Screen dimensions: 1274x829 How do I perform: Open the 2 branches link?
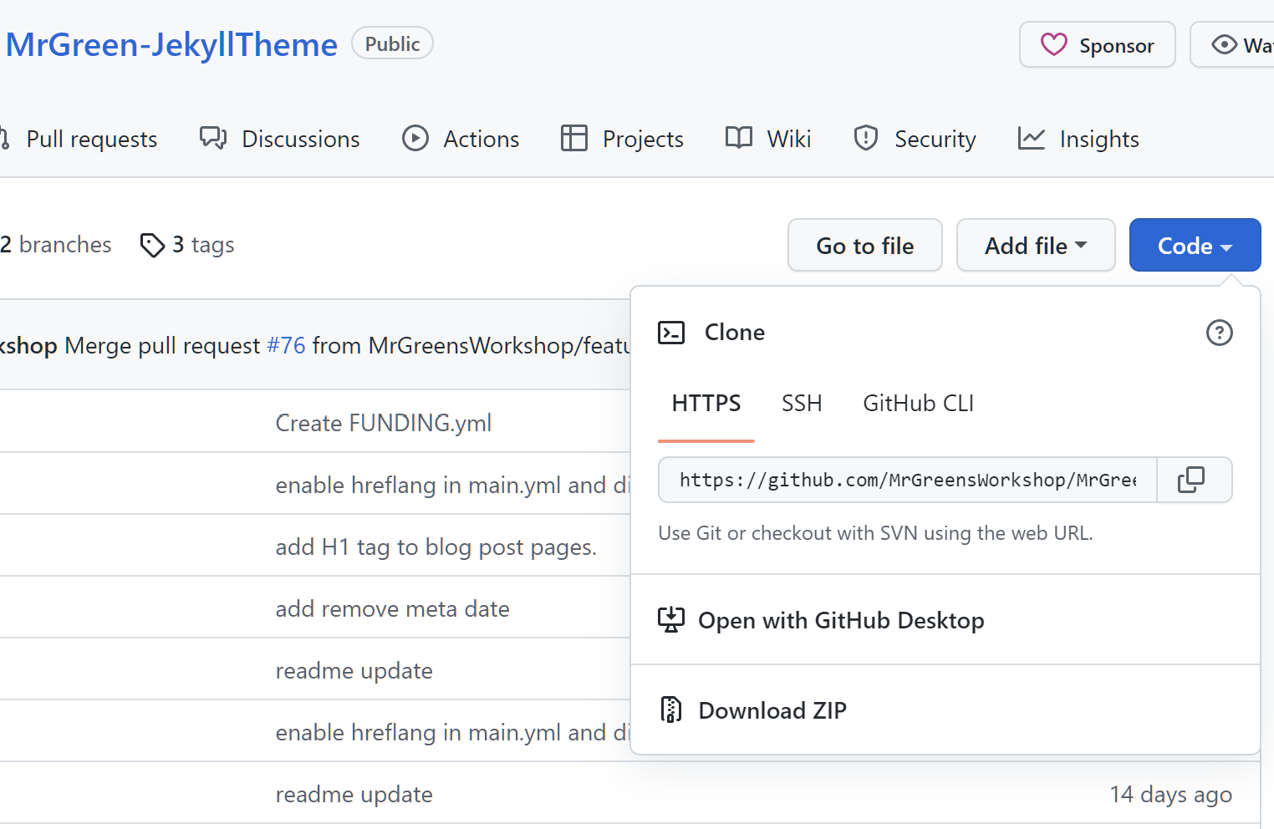pyautogui.click(x=56, y=245)
